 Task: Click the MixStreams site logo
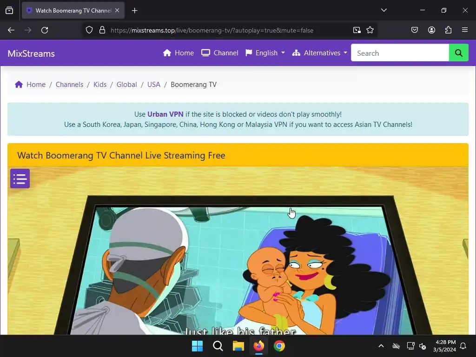pyautogui.click(x=31, y=53)
